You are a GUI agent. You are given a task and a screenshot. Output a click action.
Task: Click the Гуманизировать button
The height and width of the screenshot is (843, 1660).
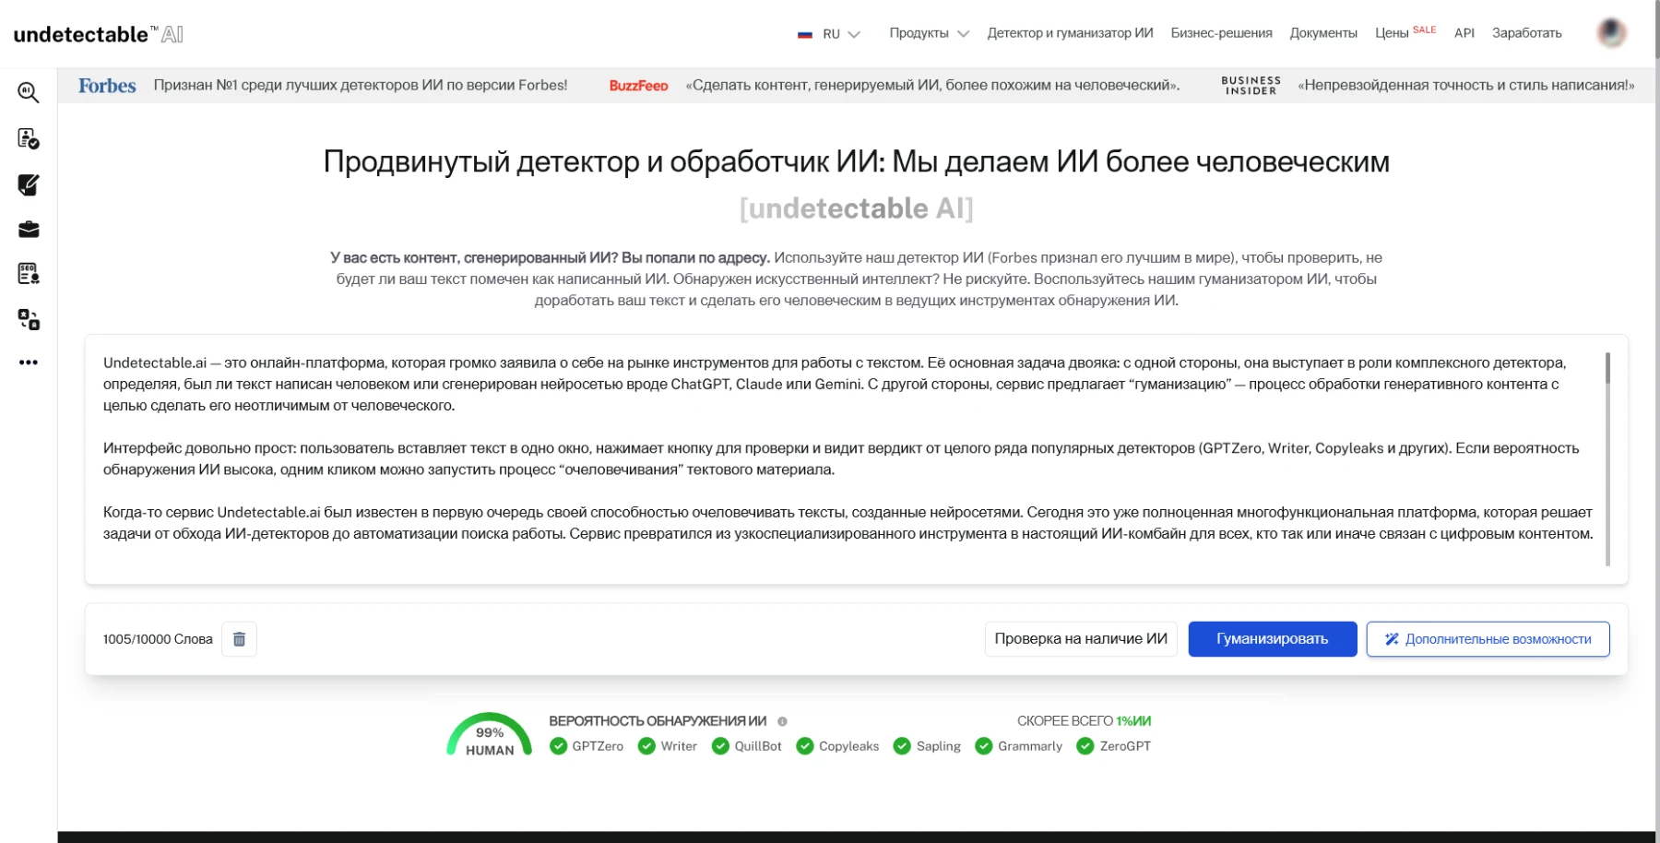coord(1273,638)
